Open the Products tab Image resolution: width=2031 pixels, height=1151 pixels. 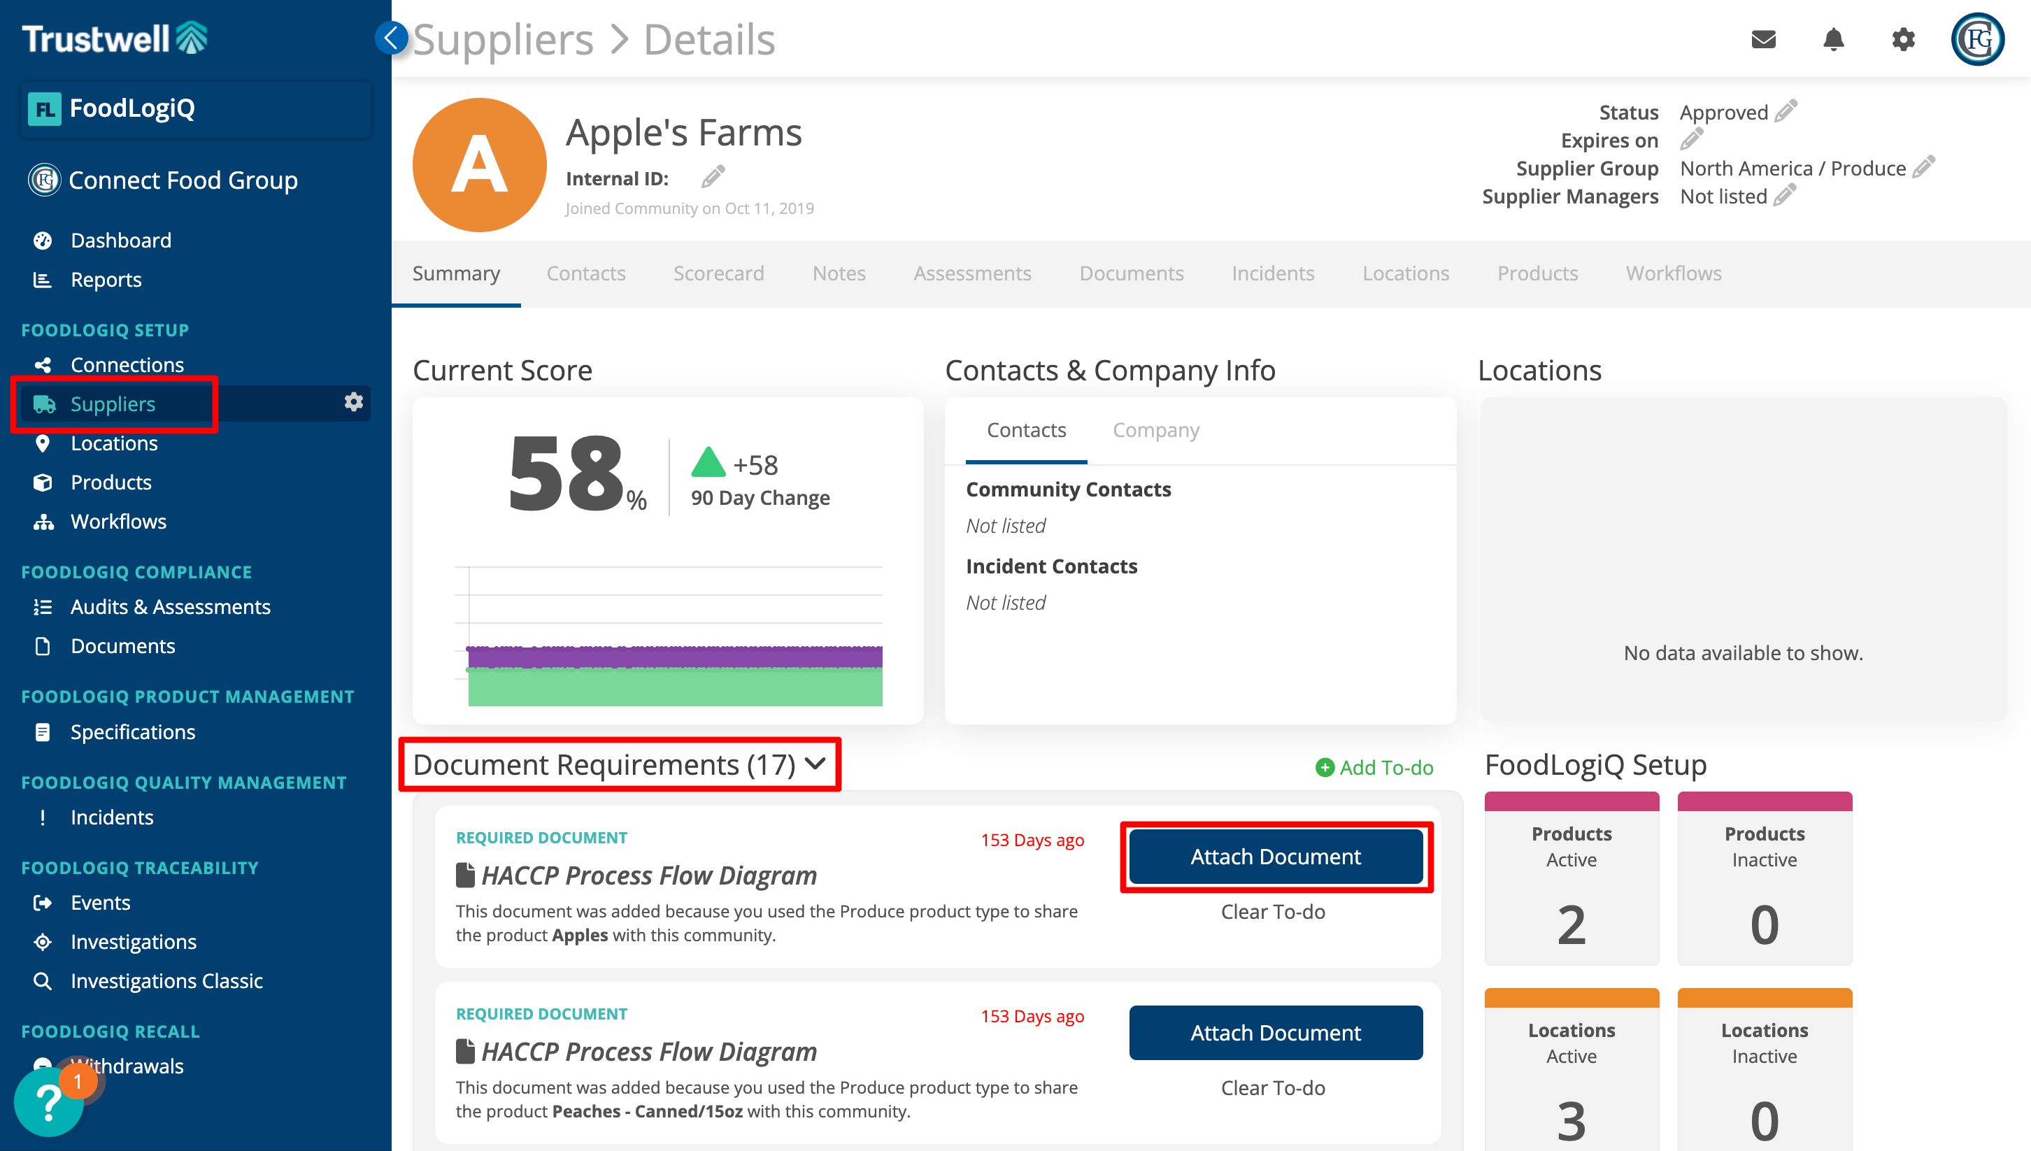1538,273
